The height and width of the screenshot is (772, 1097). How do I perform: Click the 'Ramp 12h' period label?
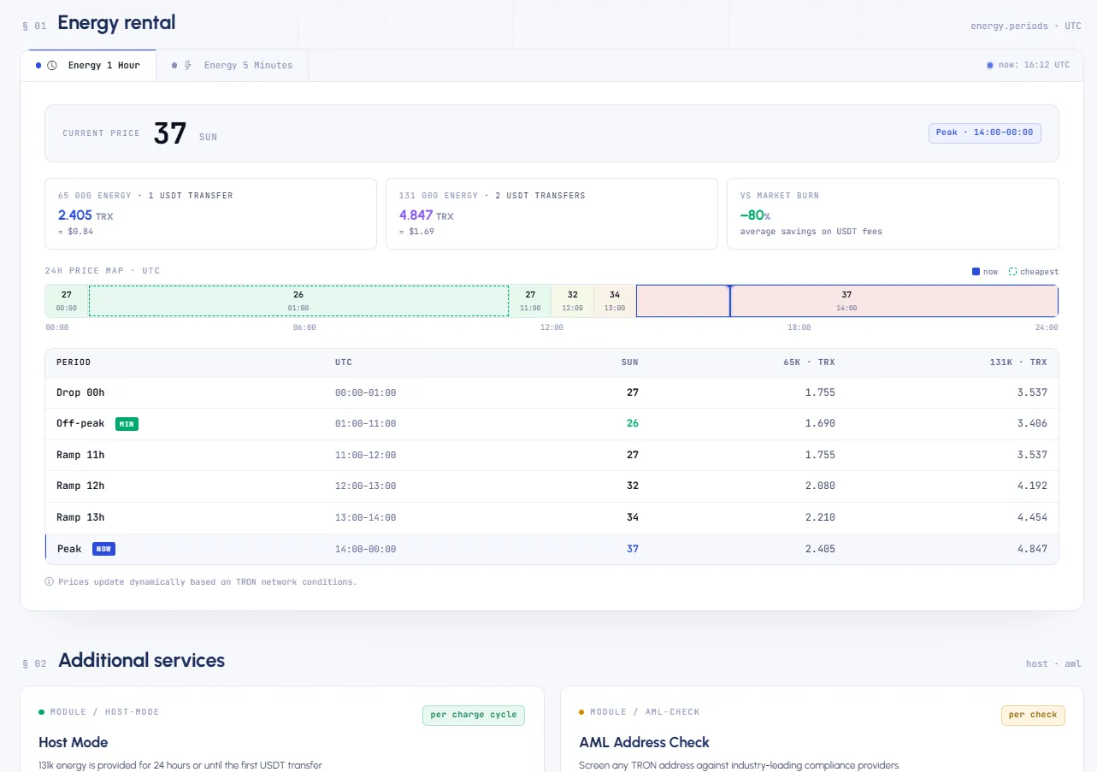(80, 486)
